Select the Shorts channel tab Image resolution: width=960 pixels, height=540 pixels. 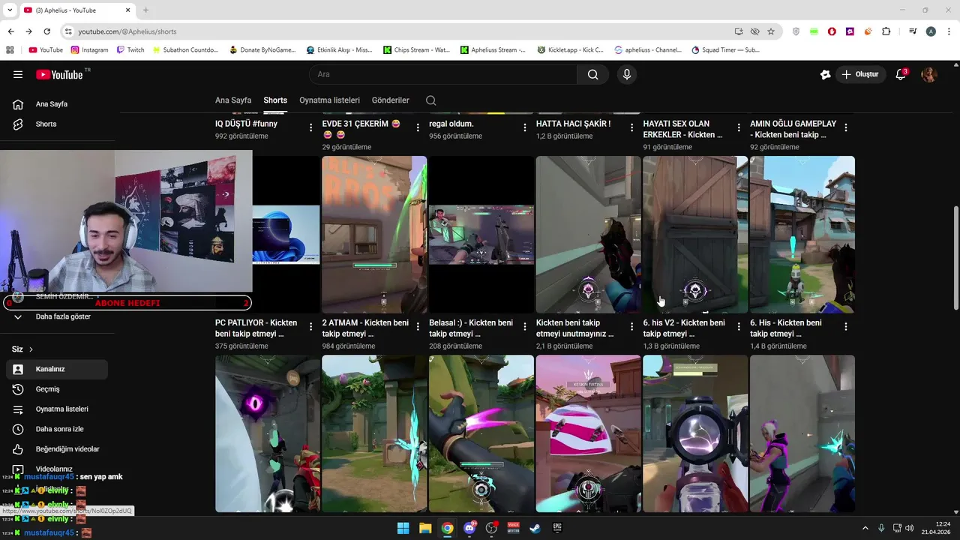point(275,100)
